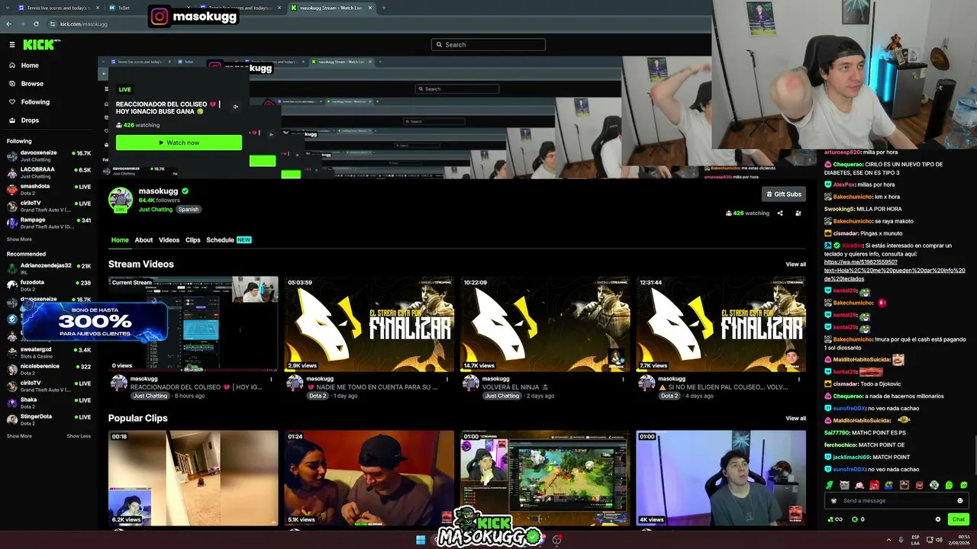Open chat settings gear icon

938,519
